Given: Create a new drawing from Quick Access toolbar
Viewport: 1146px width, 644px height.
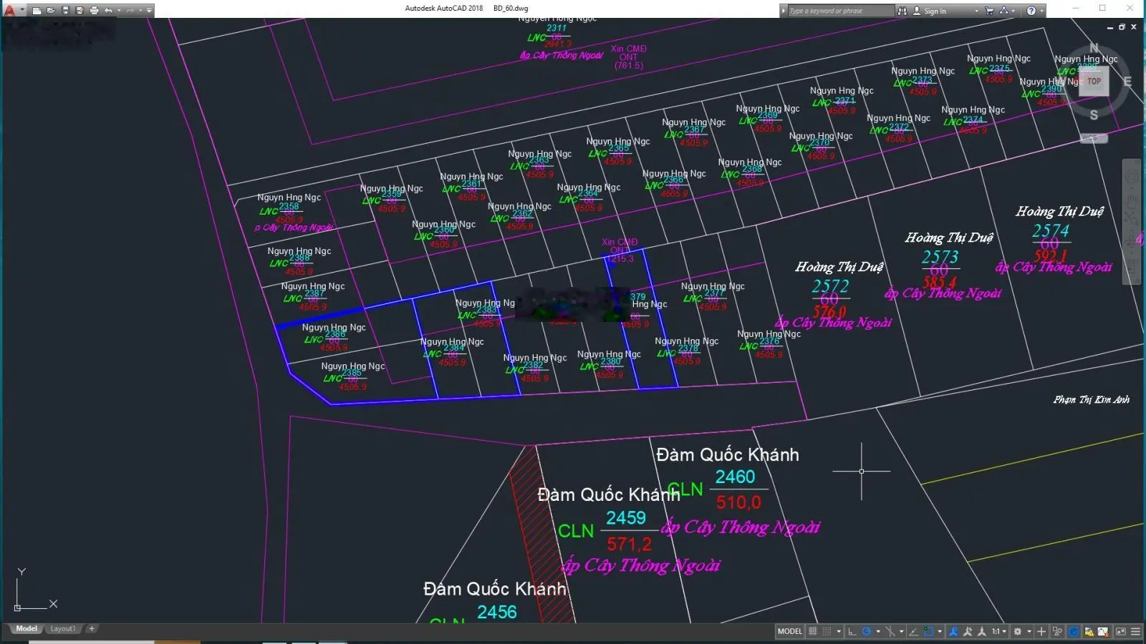Looking at the screenshot, I should pyautogui.click(x=37, y=11).
